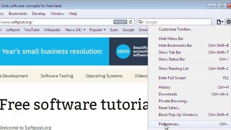Screen dimensions: 231x130
Task: Click the Google search field
Action: click(x=174, y=22)
